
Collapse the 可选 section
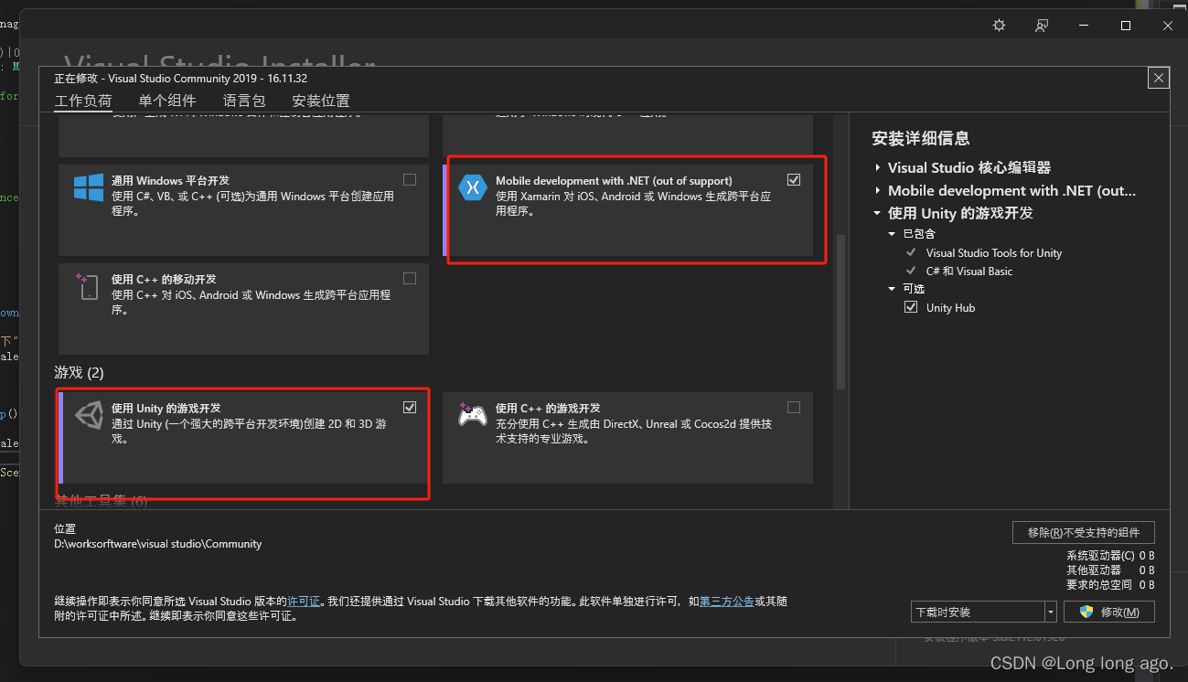click(893, 289)
